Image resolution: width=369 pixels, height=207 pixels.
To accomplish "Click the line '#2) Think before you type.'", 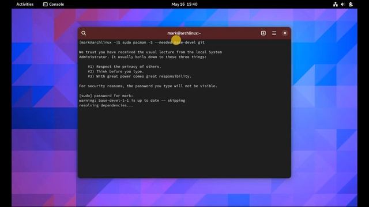I will click(115, 71).
